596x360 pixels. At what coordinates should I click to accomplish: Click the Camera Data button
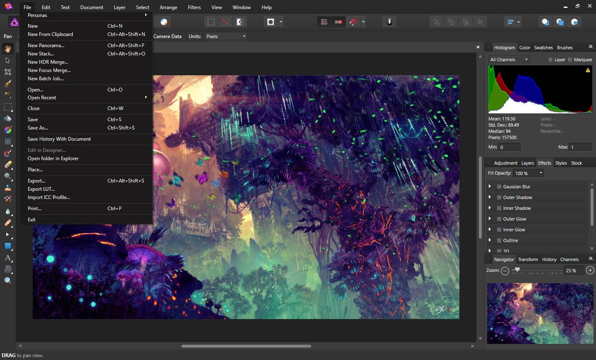[x=167, y=36]
